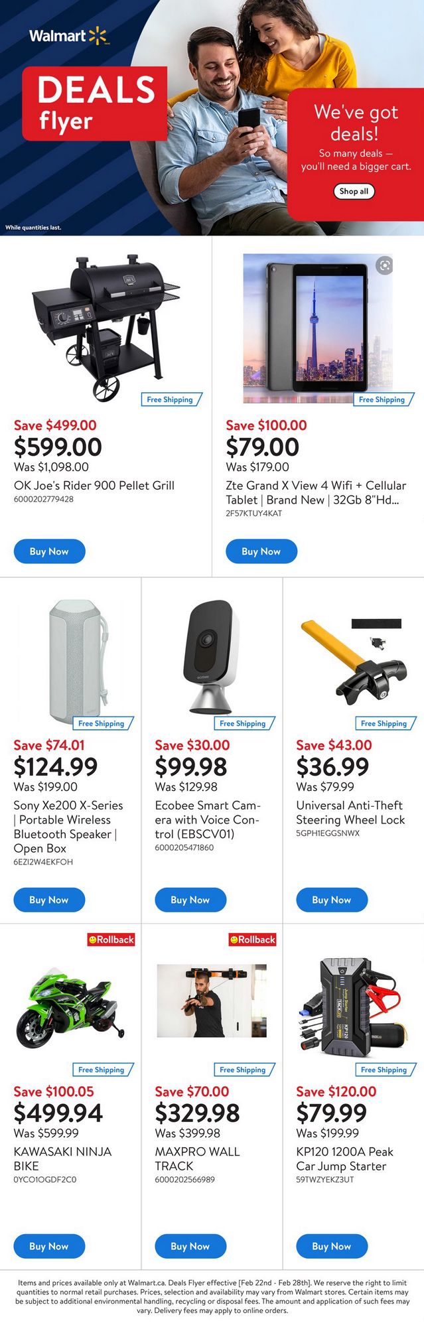The width and height of the screenshot is (424, 1327).
Task: Click the Walmart spark logo
Action: point(98,36)
